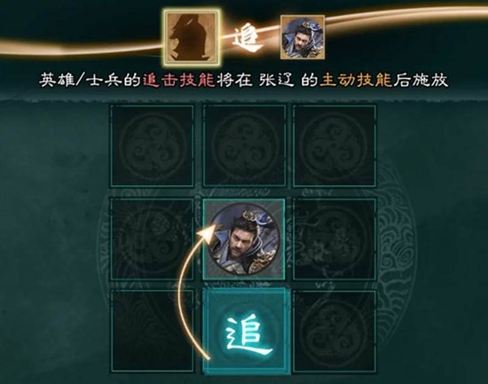Click the red 追击技能 text
The height and width of the screenshot is (384, 488).
coord(179,81)
